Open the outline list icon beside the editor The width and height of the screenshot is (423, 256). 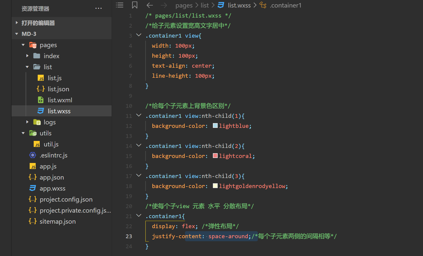click(x=119, y=5)
